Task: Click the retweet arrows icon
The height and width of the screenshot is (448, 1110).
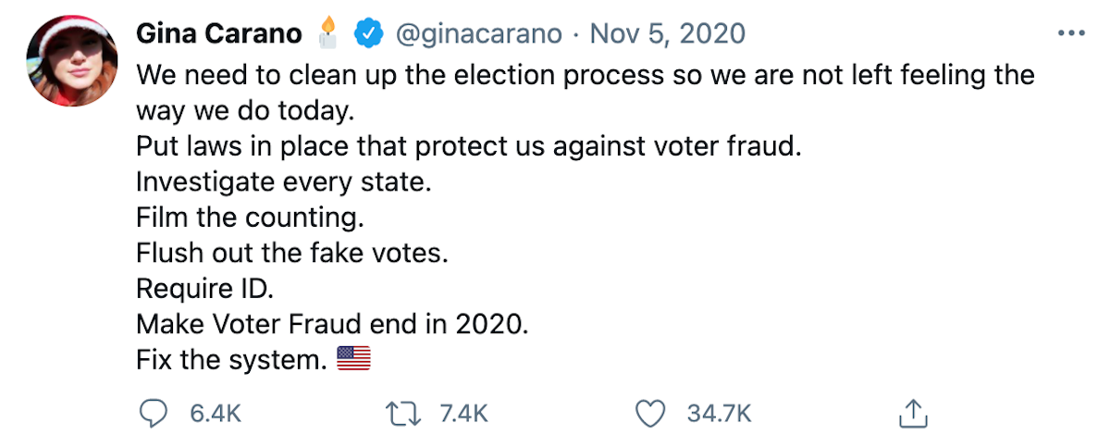Action: [402, 413]
